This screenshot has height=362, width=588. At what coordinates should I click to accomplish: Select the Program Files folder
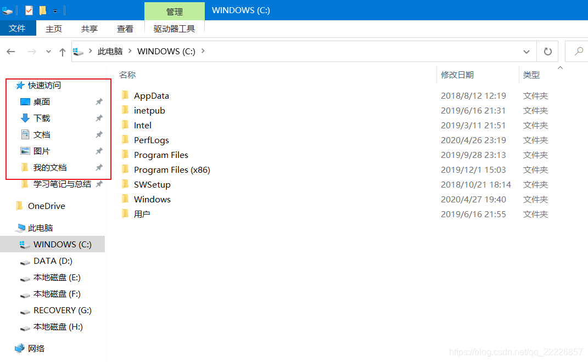pos(161,155)
